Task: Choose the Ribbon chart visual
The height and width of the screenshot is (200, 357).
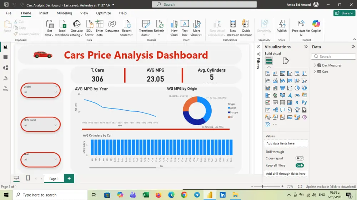Action: point(268,88)
